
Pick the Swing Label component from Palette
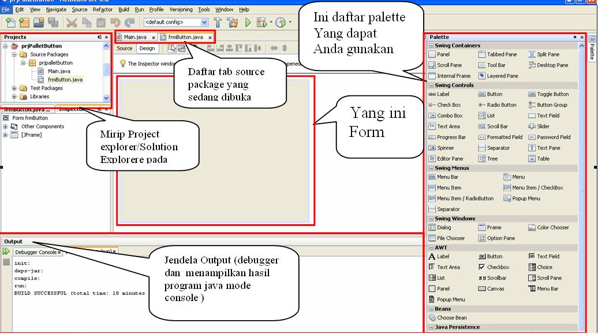tap(439, 94)
